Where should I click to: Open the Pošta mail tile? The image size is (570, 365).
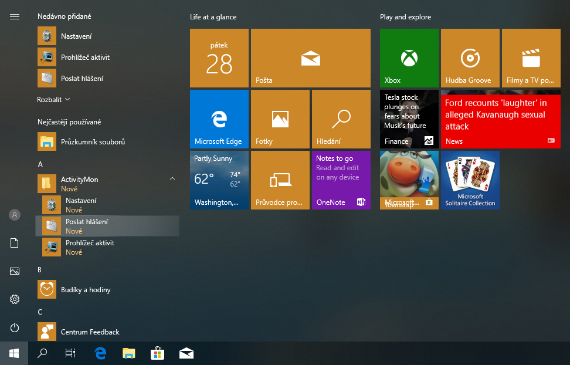[311, 58]
